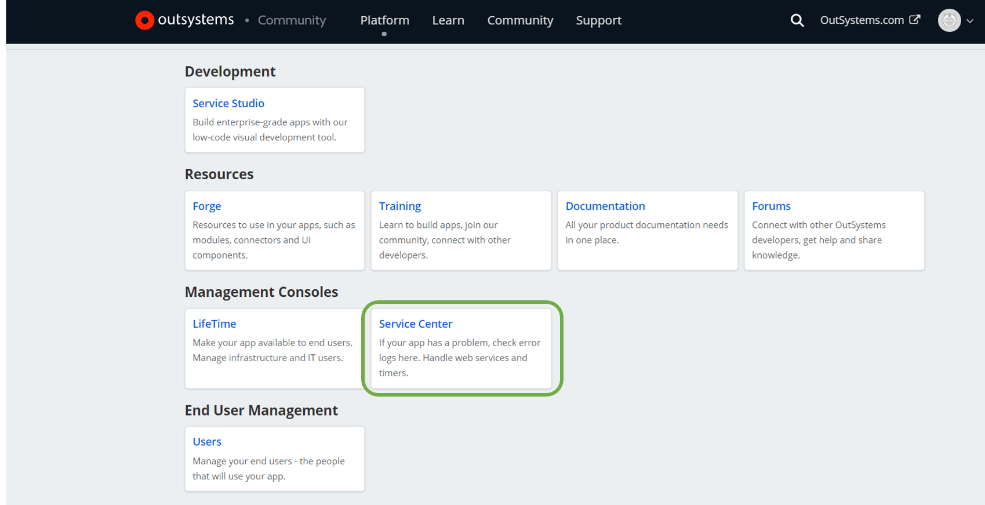The image size is (985, 505).
Task: Open the Training link
Action: 400,206
